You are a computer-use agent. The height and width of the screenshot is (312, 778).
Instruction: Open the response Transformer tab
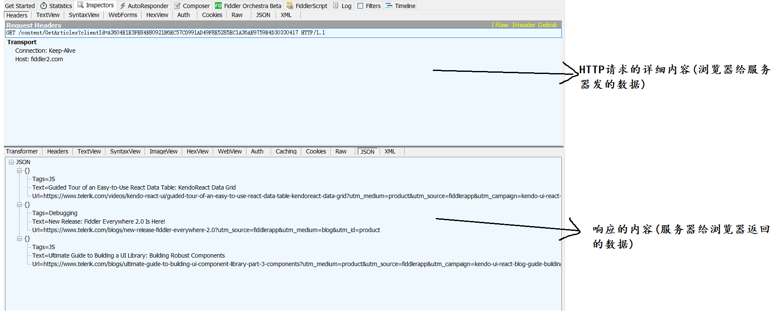pos(22,151)
